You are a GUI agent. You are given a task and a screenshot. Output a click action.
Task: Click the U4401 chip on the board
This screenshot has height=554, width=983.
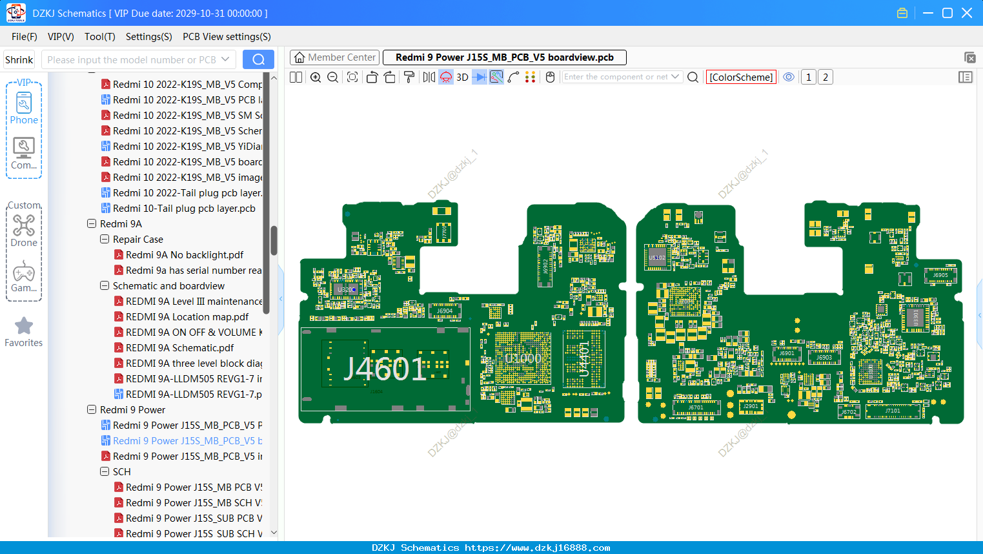584,359
